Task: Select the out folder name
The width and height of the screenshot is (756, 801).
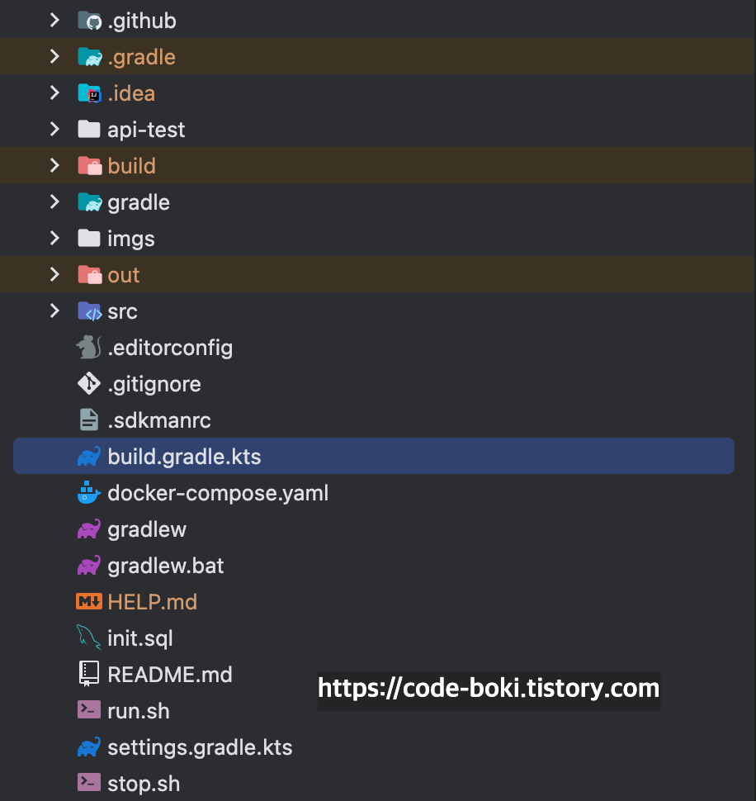Action: (x=124, y=276)
